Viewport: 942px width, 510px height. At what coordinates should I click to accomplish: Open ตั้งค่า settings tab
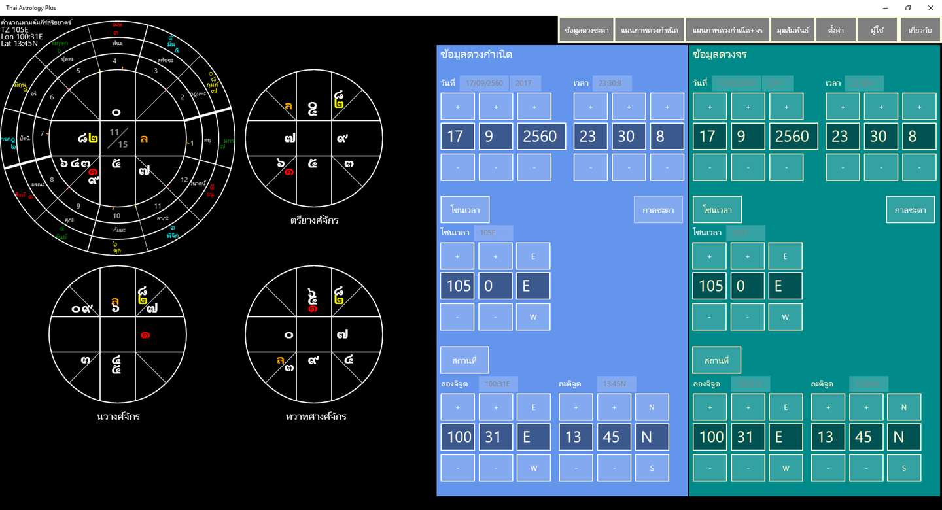[836, 30]
